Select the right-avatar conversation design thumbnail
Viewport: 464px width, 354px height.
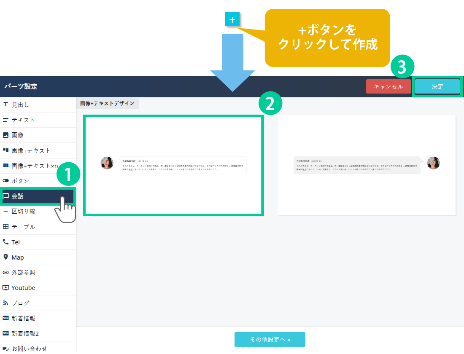[x=366, y=165]
